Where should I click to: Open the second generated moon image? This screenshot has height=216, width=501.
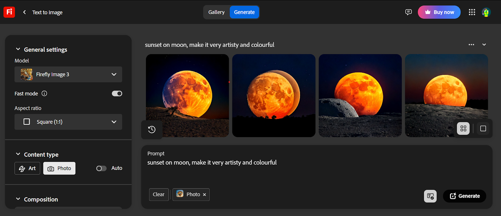(274, 95)
